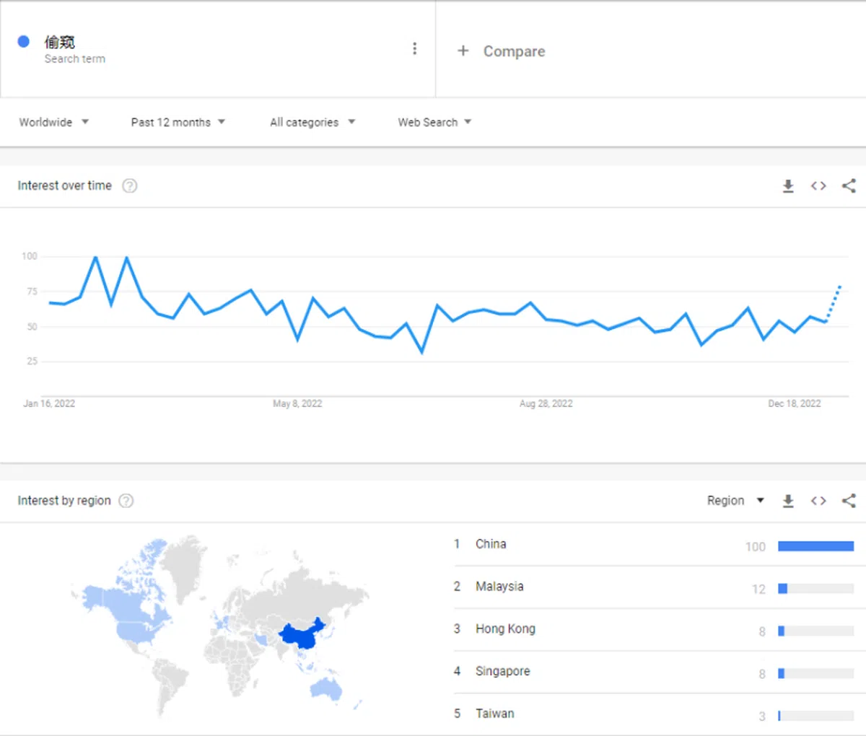Screen dimensions: 866x736
Task: Click the embed code icon for Interest over time
Action: click(x=818, y=185)
